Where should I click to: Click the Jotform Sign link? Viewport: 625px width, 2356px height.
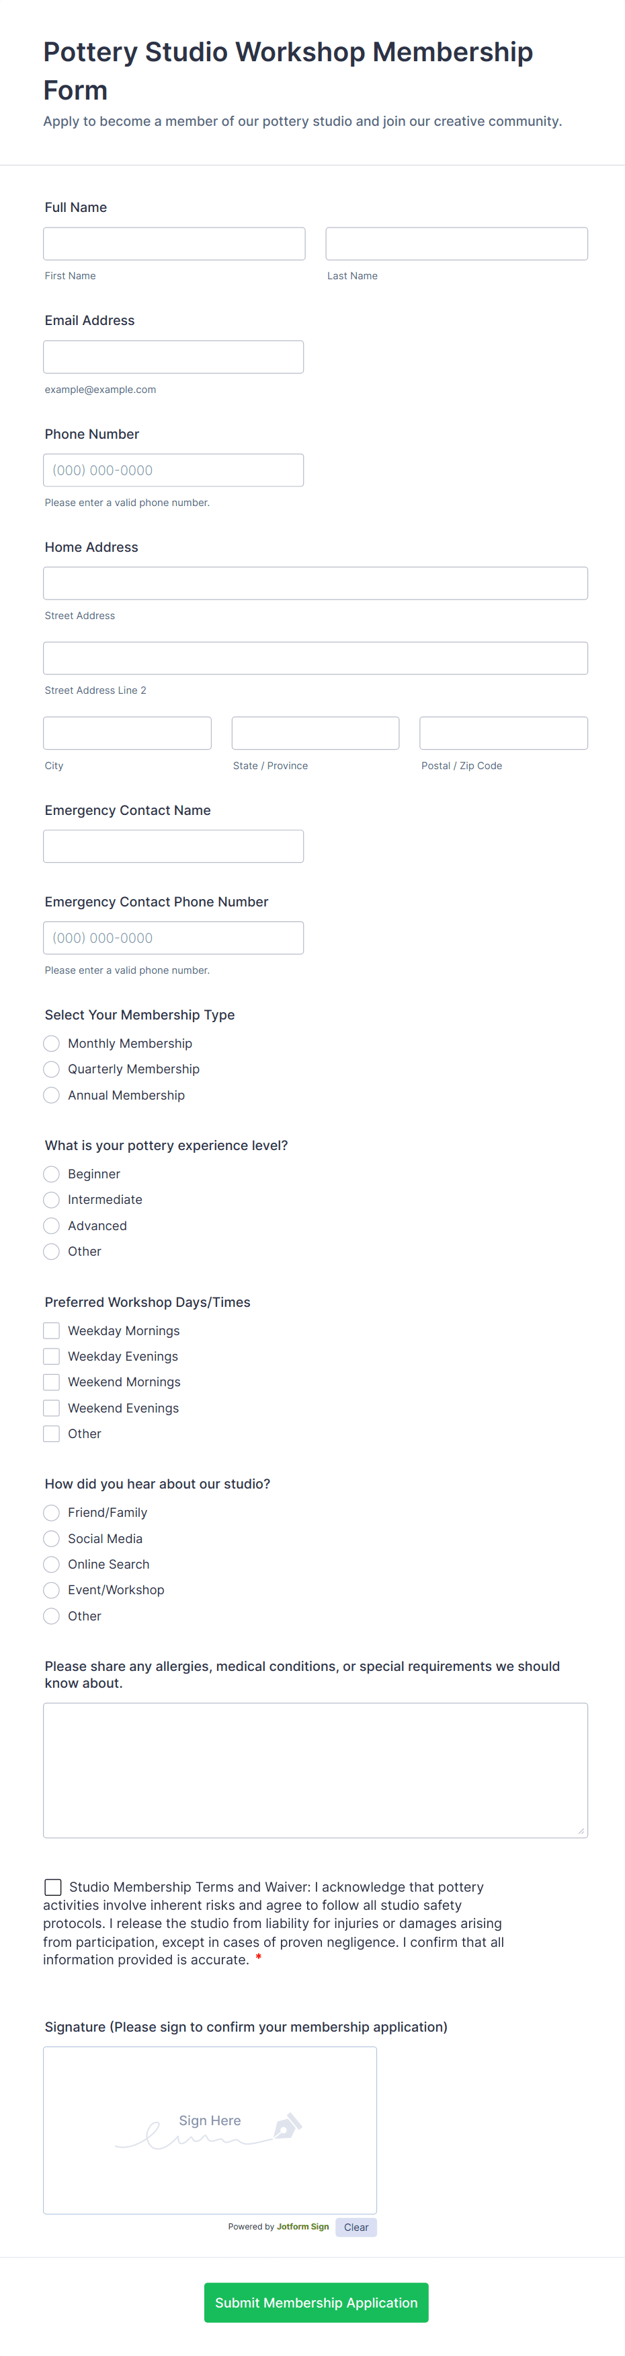click(x=302, y=2227)
